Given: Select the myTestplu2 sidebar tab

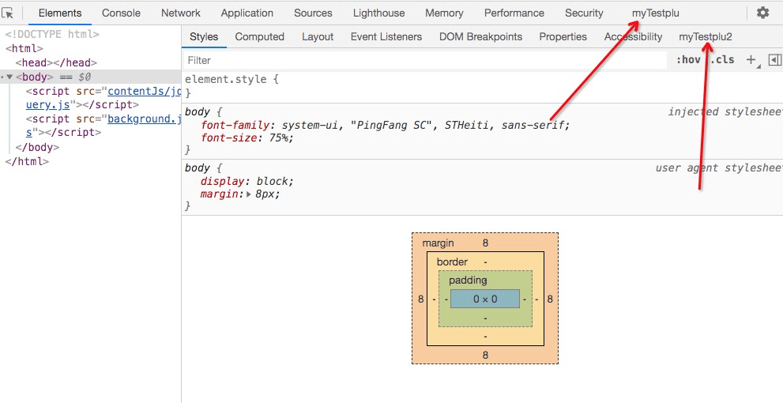Looking at the screenshot, I should click(706, 37).
